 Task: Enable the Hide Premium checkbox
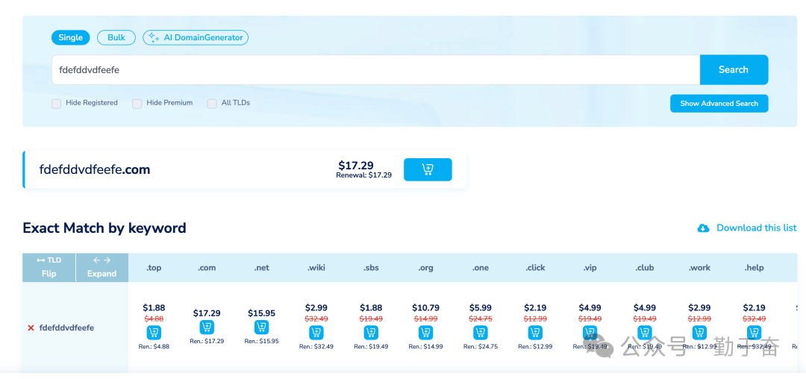point(137,104)
